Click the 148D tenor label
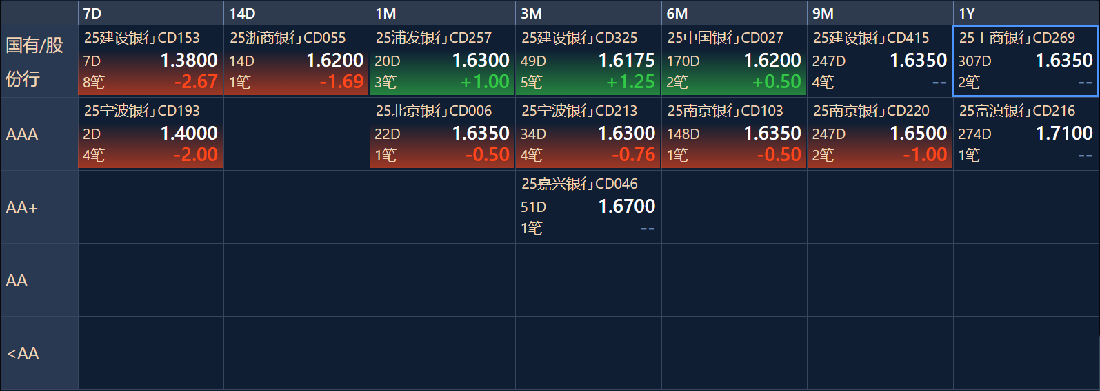This screenshot has height=391, width=1100. click(x=683, y=134)
